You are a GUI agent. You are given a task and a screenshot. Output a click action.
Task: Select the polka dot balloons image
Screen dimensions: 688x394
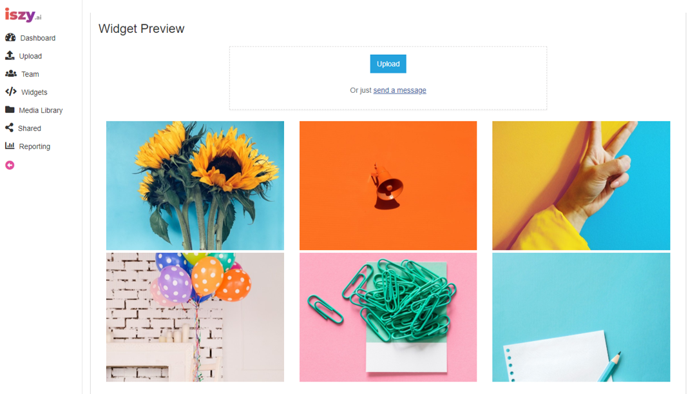[195, 317]
